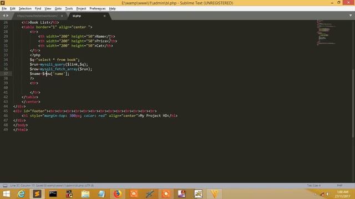Close the first URL tab

point(62,16)
